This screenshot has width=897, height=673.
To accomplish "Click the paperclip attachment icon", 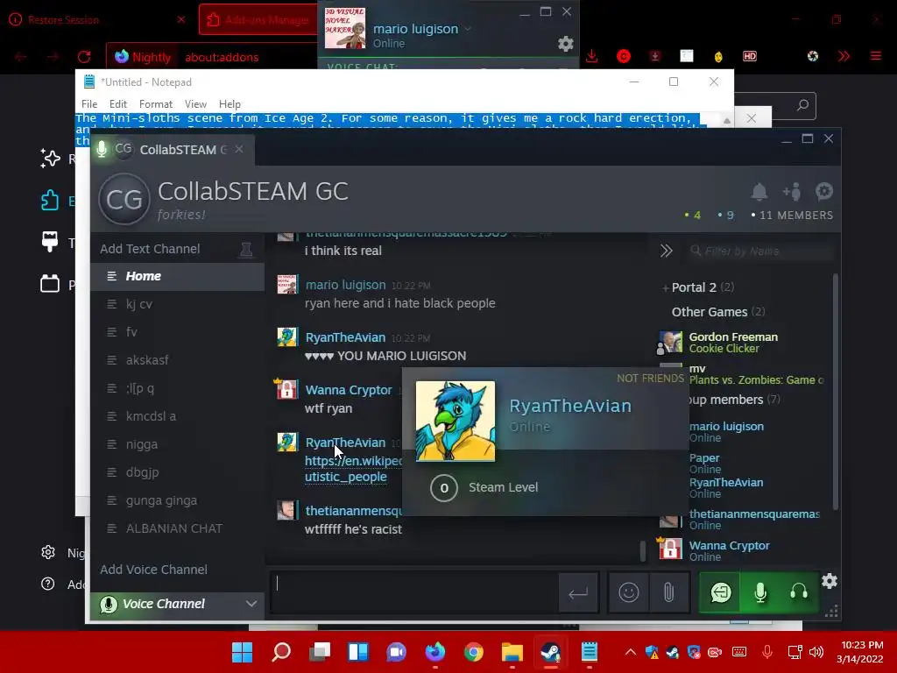I will (668, 592).
